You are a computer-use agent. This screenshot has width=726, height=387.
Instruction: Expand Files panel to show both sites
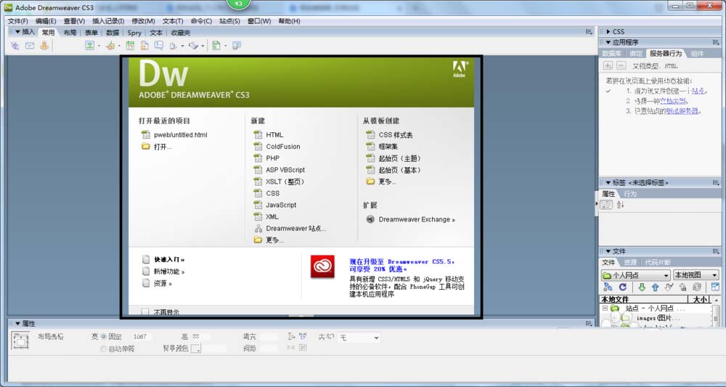(714, 288)
